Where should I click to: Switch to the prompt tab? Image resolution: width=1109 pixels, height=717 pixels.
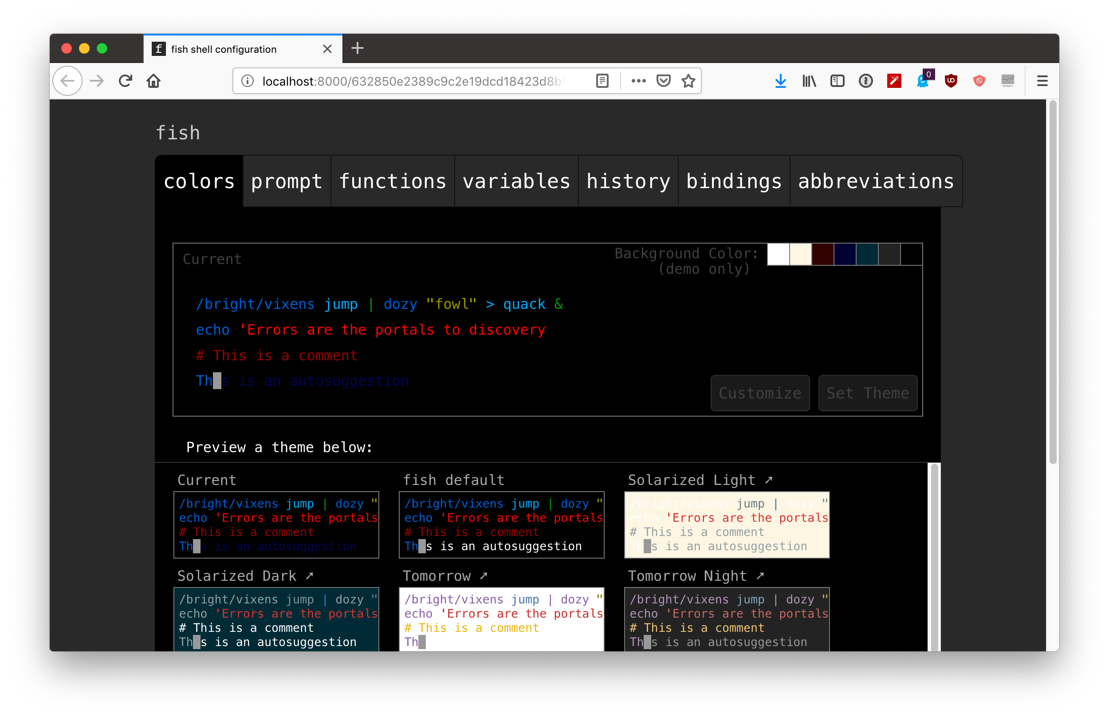point(286,181)
